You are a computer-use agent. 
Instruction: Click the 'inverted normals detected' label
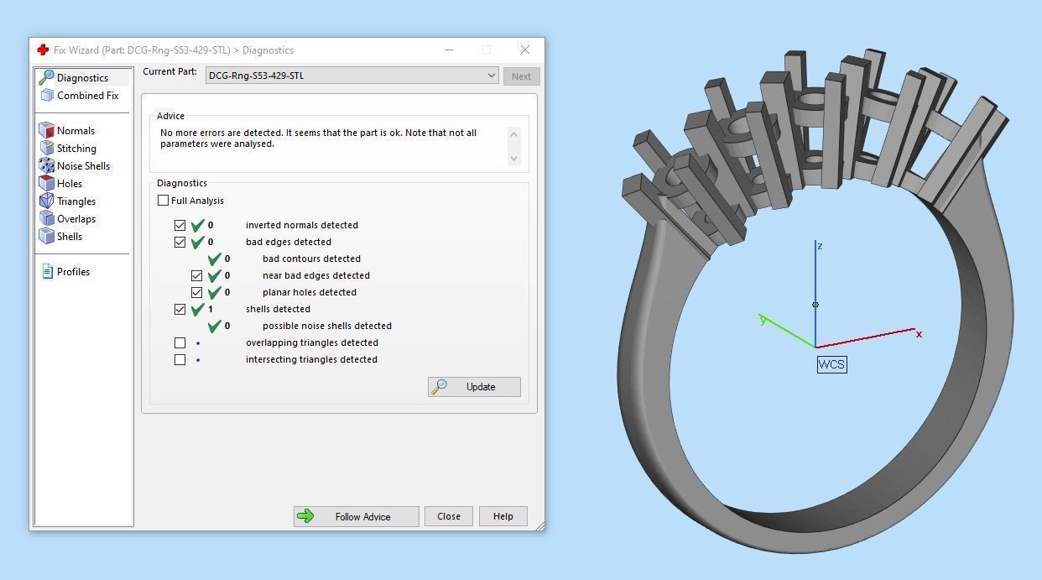click(302, 225)
